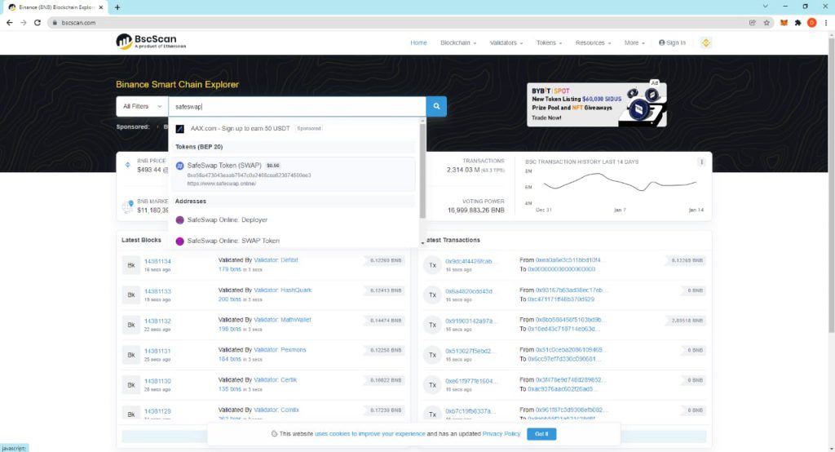Open Chrome three-dot menu
The height and width of the screenshot is (452, 835).
point(826,23)
